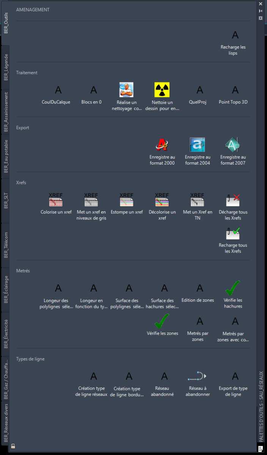Run Met un Xref en TN

[198, 206]
